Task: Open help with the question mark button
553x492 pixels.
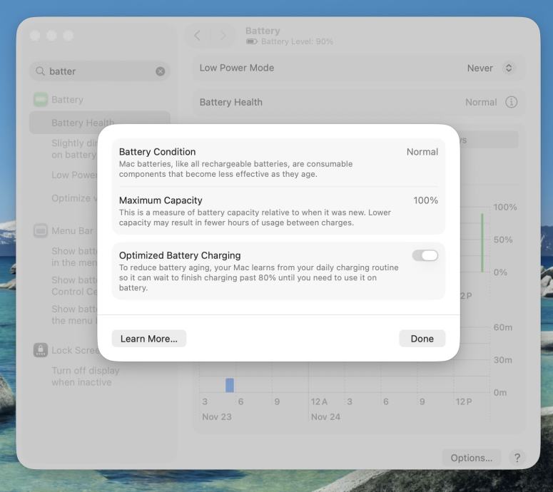Action: click(x=517, y=458)
